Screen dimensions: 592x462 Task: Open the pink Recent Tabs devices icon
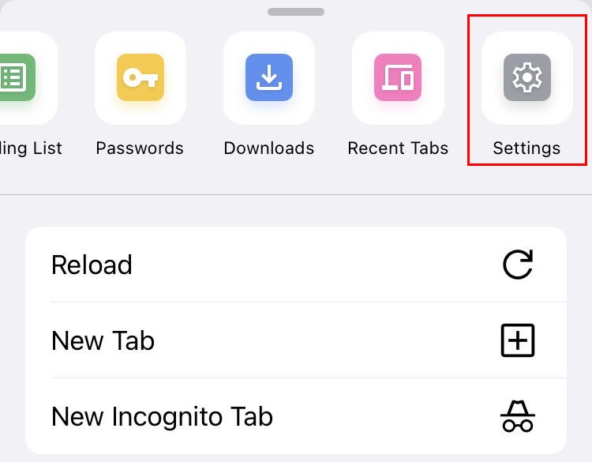click(398, 77)
